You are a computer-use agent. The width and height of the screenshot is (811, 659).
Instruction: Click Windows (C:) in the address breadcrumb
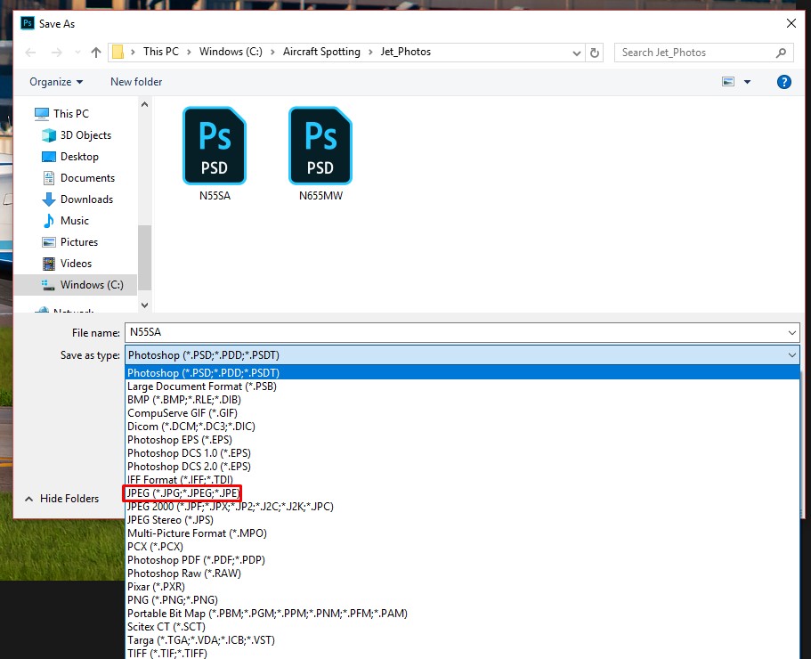pos(231,52)
